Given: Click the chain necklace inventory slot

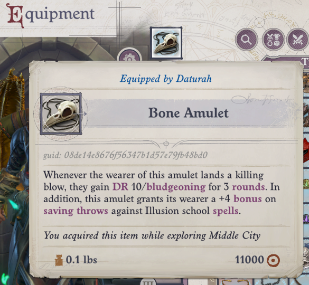Looking at the screenshot, I should (271, 282).
